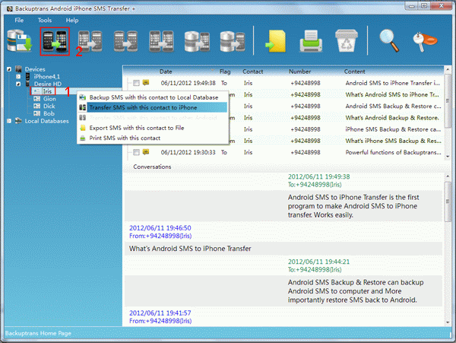Open the Help menu
The width and height of the screenshot is (456, 343).
point(72,20)
